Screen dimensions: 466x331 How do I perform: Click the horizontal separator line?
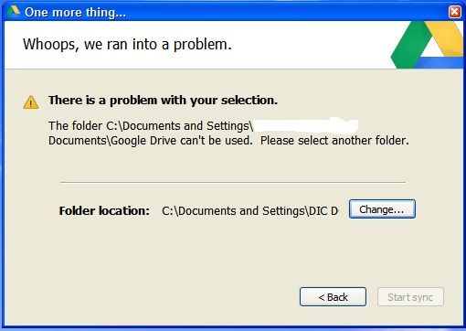pyautogui.click(x=233, y=182)
